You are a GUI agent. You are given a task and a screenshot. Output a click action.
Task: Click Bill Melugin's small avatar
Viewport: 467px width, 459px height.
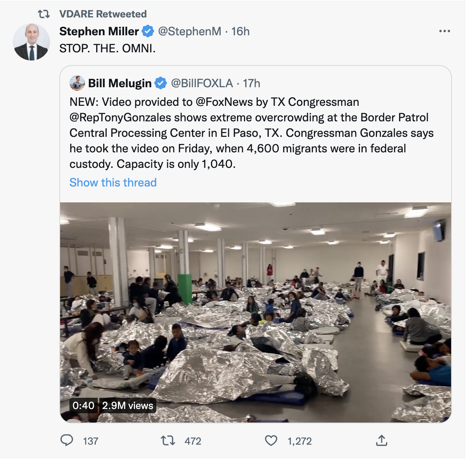click(x=77, y=83)
